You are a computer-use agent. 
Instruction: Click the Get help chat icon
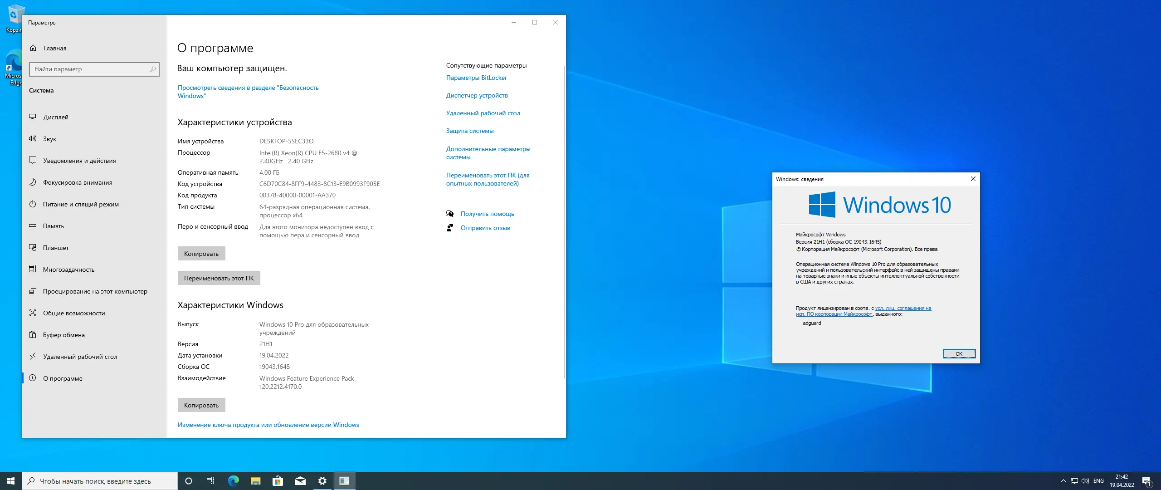click(450, 214)
